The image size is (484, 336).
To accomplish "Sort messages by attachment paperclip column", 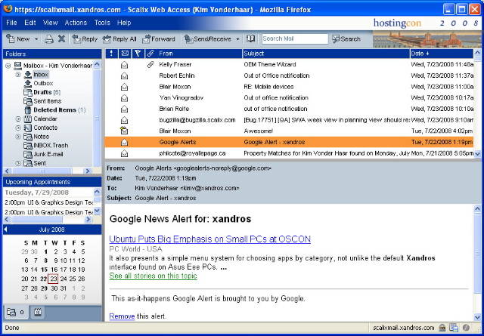I will pyautogui.click(x=150, y=54).
